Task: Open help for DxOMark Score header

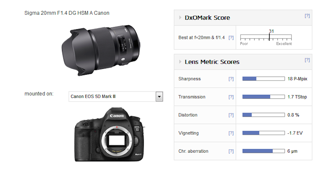Action: 307,16
